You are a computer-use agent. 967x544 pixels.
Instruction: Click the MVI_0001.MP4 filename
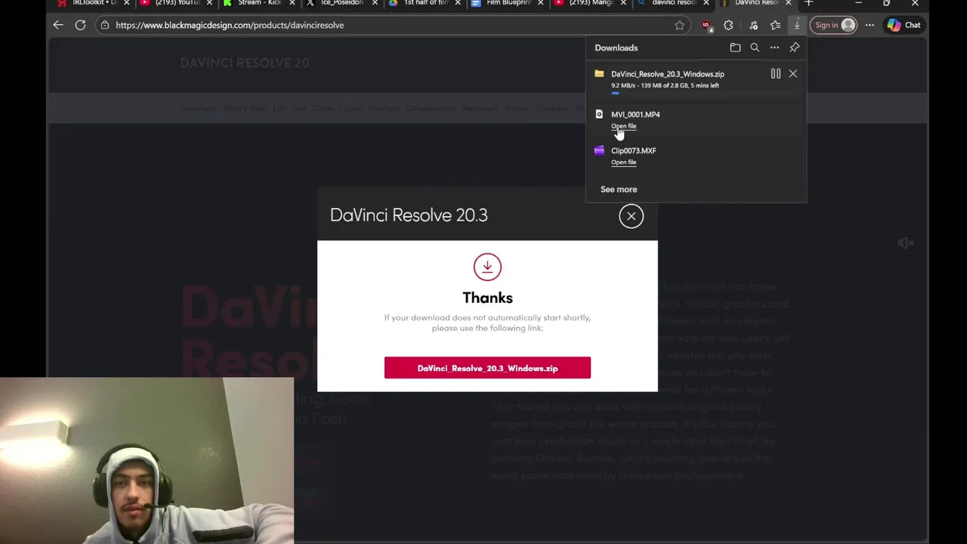[x=635, y=114]
